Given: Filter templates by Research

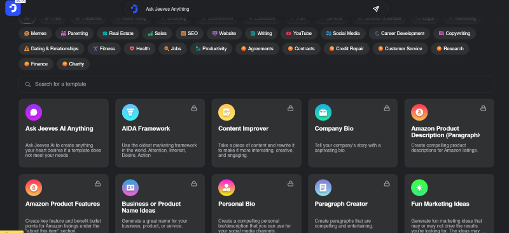Looking at the screenshot, I should click(x=450, y=49).
